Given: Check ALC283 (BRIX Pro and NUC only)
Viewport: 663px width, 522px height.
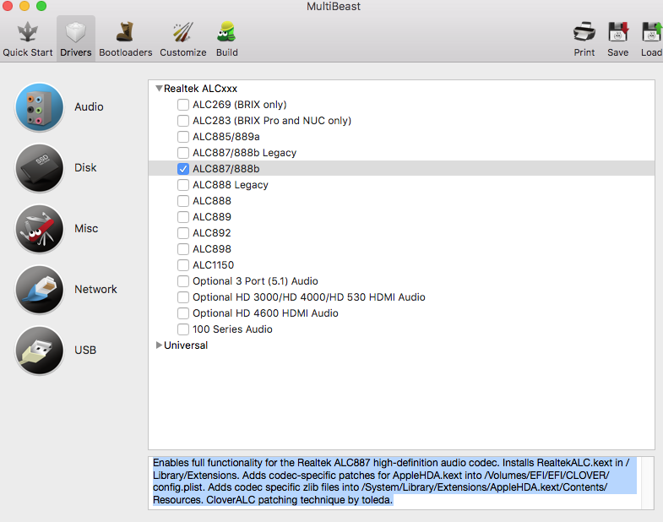Looking at the screenshot, I should pos(183,121).
